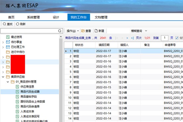
Task: Click the page number input field
Action: 165,38
